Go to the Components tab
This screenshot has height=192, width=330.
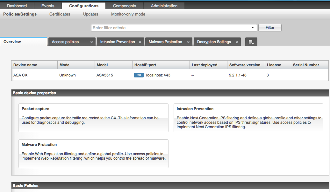125,6
